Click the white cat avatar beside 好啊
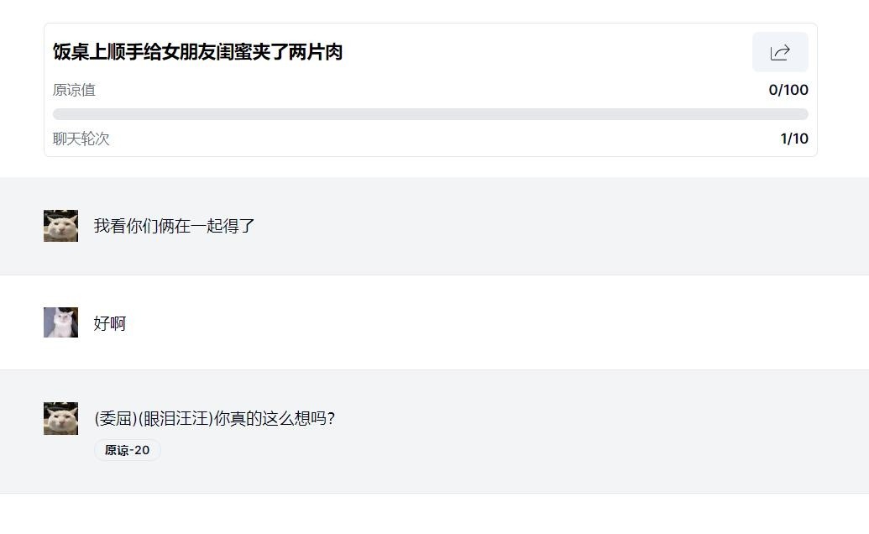Viewport: 869px width, 534px height. coord(60,322)
